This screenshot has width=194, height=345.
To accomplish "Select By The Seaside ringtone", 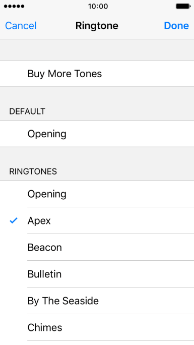I will click(97, 301).
